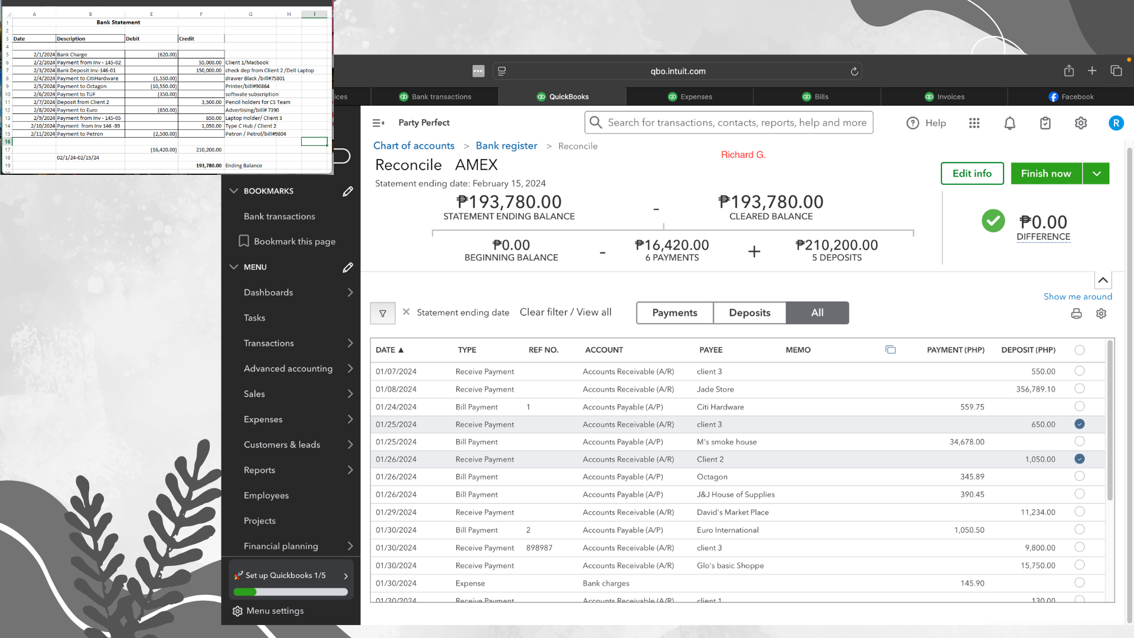Open the clipboard tasks icon in header
This screenshot has height=638, width=1134.
coord(1045,123)
